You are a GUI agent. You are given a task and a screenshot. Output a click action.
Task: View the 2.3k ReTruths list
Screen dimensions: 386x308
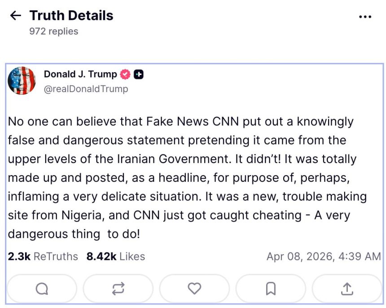43,256
